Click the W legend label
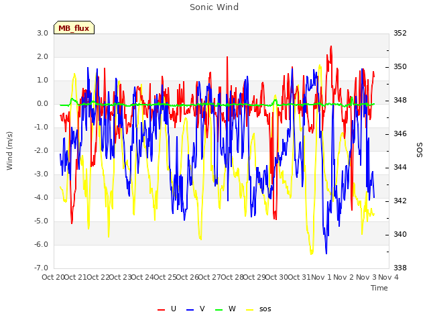The image size is (429, 322). tap(232, 309)
